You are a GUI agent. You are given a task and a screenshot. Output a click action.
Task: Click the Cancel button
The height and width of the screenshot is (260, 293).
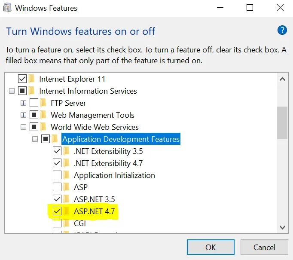click(264, 247)
